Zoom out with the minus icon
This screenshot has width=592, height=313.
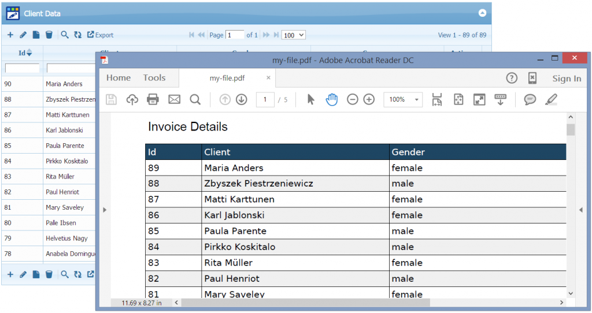pos(352,100)
